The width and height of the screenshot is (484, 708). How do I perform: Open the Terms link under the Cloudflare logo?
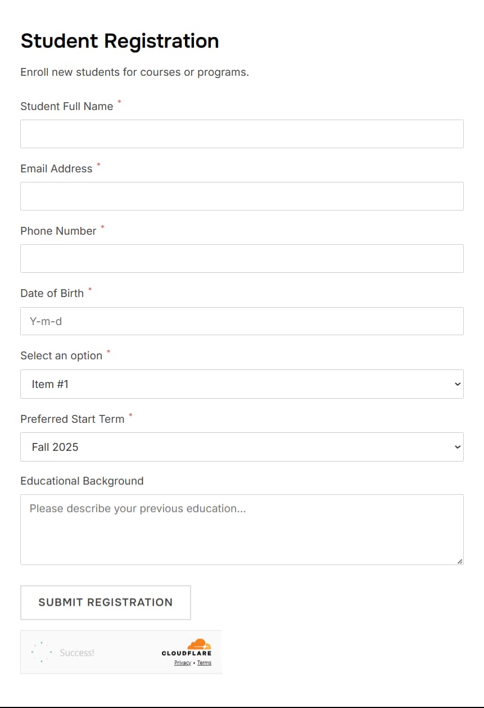pos(204,663)
